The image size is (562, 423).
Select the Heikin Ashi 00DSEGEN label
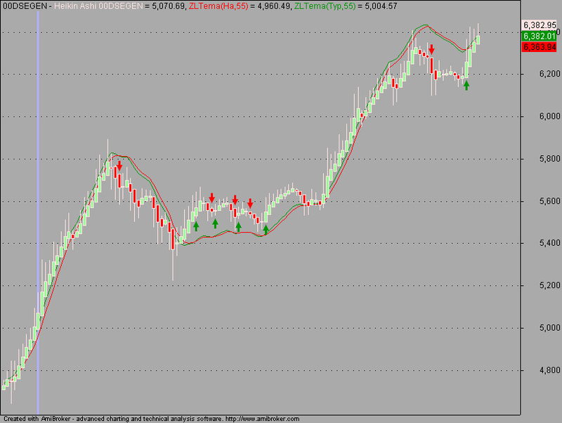tap(98, 6)
